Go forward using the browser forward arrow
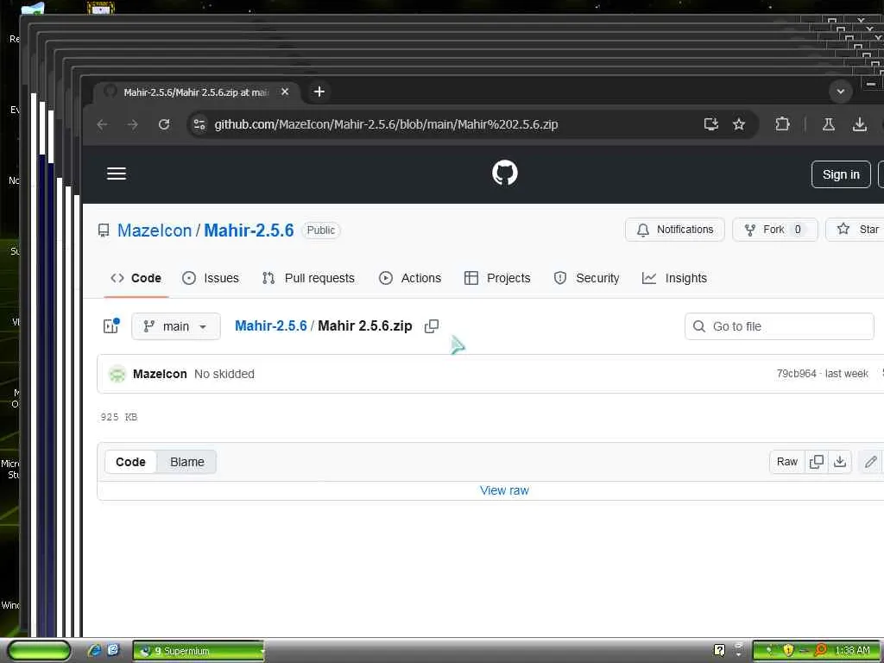Image resolution: width=884 pixels, height=663 pixels. click(132, 124)
